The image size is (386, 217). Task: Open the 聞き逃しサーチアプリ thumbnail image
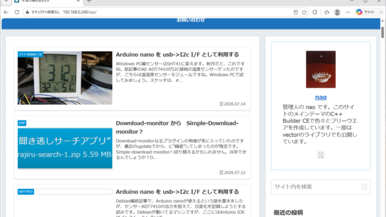pos(65,148)
